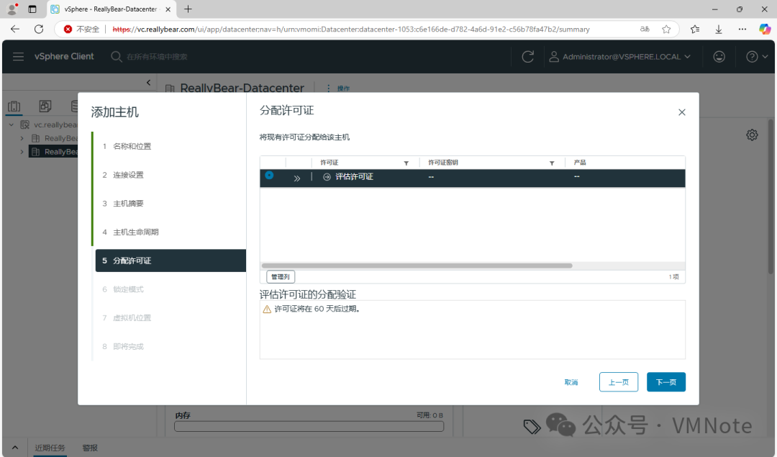Open a new browser tab

188,9
